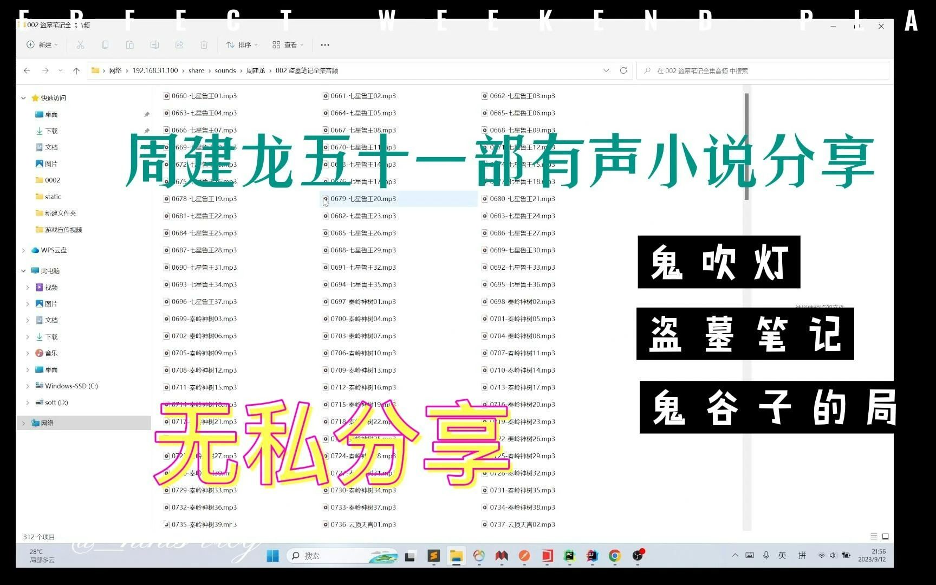The width and height of the screenshot is (936, 585).
Task: Open IntelliJ IDEA from the taskbar
Action: (x=592, y=556)
